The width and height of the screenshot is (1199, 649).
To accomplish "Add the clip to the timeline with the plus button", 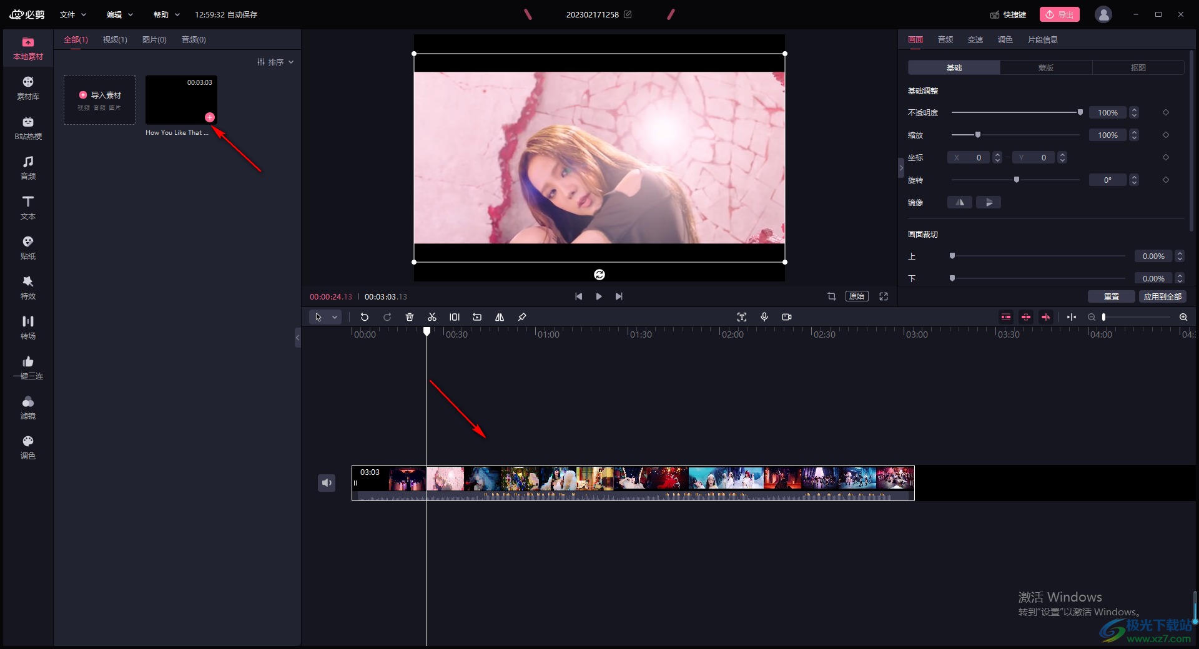I will (x=210, y=117).
